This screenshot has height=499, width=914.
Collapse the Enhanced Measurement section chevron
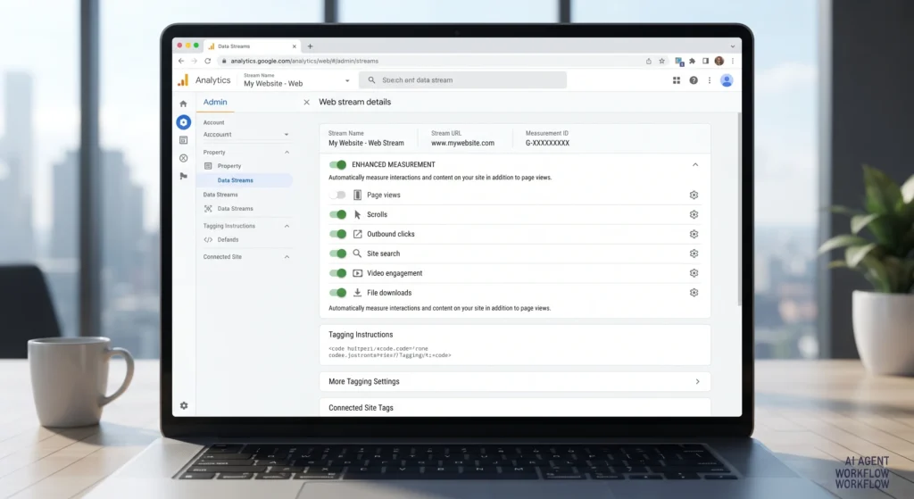tap(695, 164)
